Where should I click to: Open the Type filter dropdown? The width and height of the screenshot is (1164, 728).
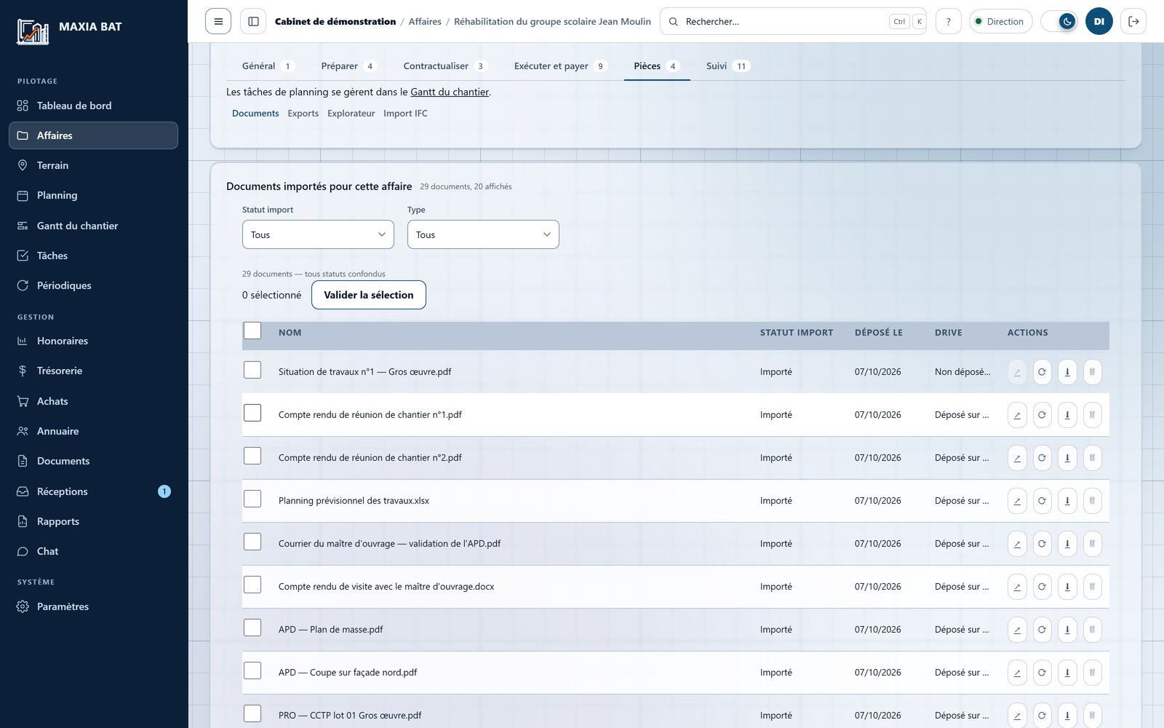pyautogui.click(x=483, y=234)
